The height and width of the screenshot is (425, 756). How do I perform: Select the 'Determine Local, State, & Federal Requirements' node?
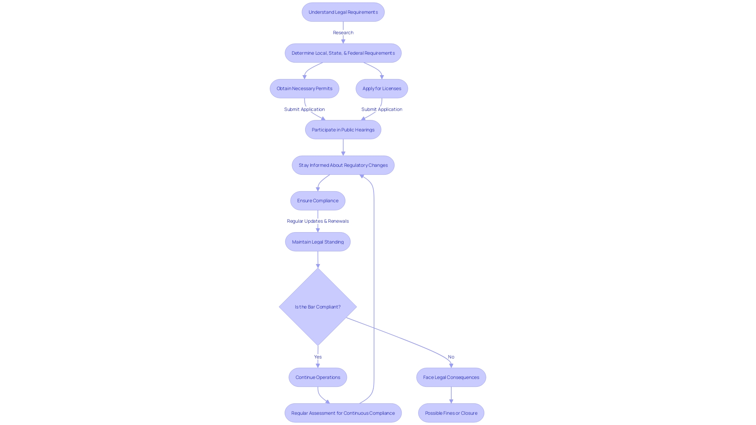point(343,52)
